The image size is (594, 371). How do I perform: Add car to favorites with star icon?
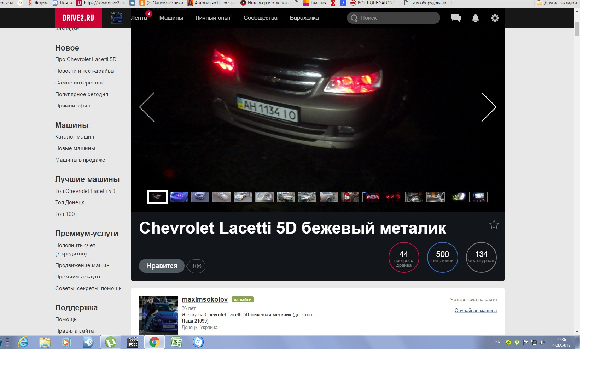[x=494, y=225]
